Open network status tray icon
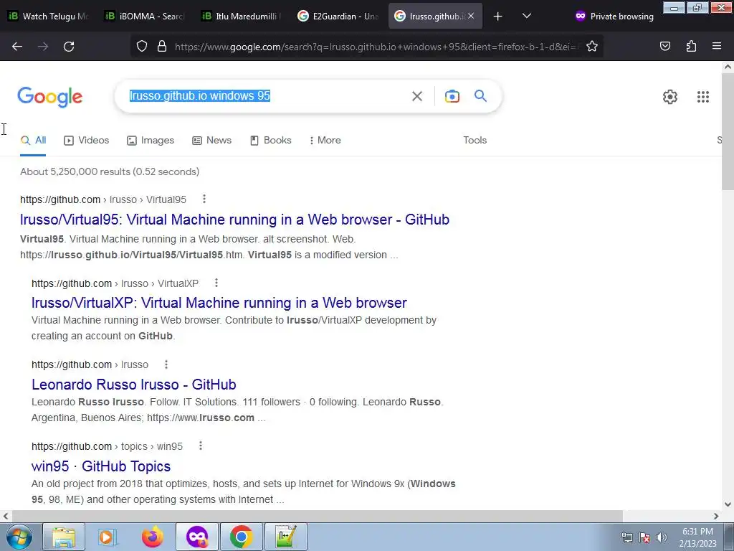Screen dimensions: 734x551 (x=626, y=537)
